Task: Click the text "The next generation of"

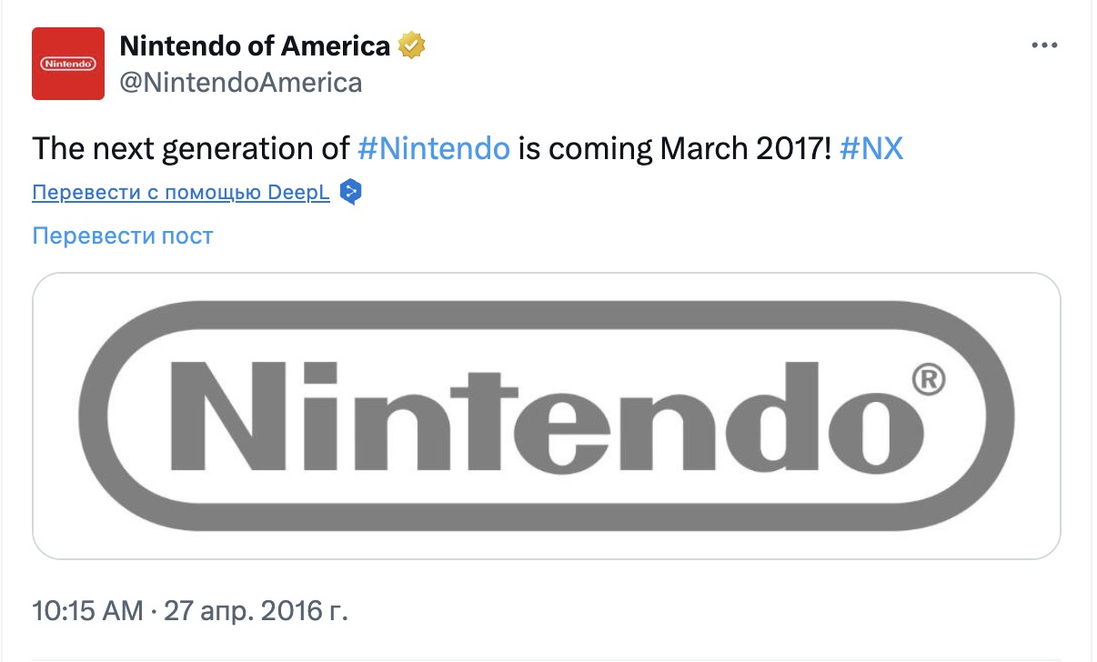Action: 191,148
